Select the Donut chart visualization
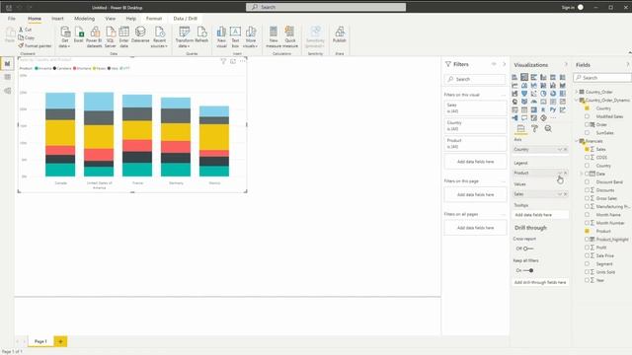The image size is (632, 355). click(x=553, y=94)
